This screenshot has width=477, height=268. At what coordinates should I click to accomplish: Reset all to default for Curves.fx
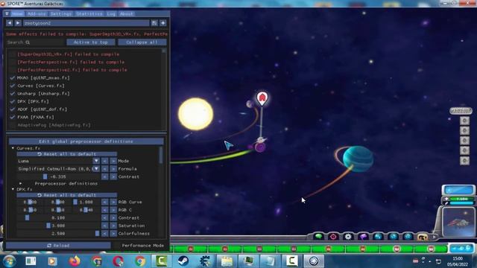pos(66,154)
